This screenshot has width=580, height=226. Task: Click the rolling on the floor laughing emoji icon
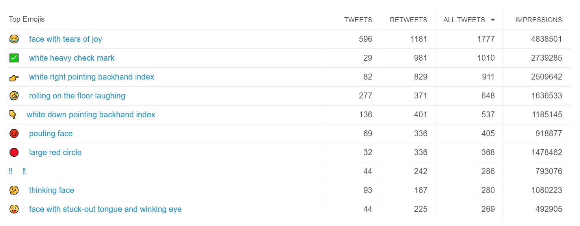pyautogui.click(x=14, y=96)
